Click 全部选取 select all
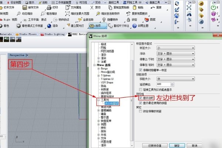The image size is (222, 148). coord(86,20)
